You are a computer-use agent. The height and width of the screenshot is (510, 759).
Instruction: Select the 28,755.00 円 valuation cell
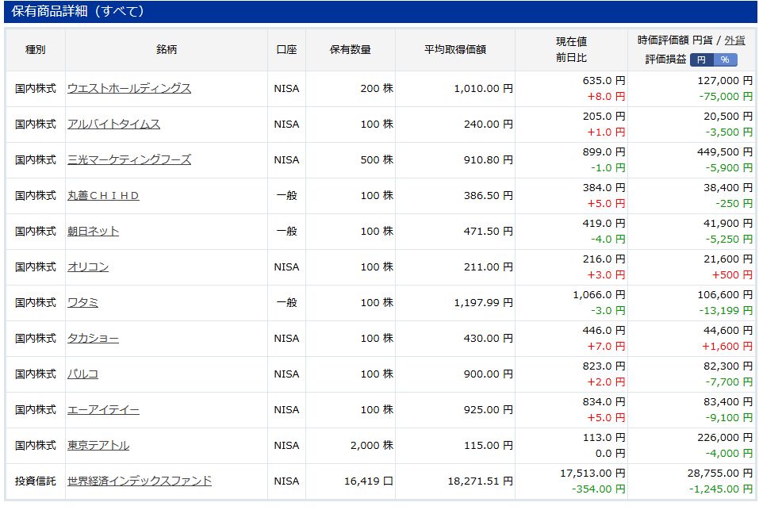click(x=720, y=474)
